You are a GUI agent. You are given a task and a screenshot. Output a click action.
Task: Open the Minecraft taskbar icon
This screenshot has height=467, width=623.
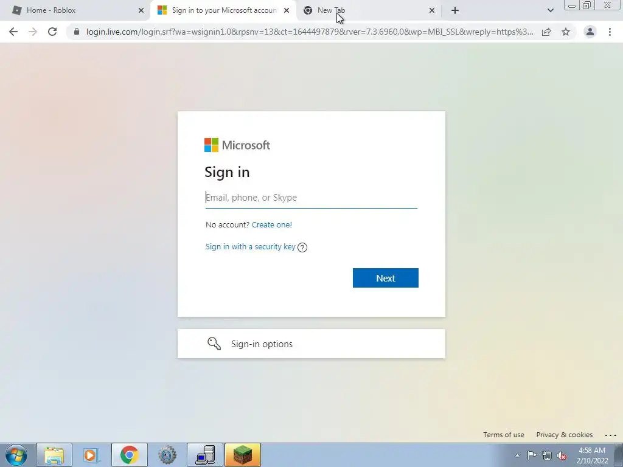pos(243,455)
